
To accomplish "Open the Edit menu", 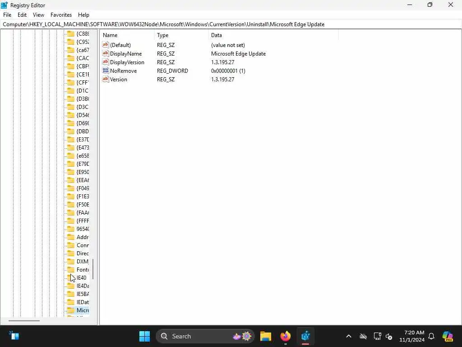I will click(22, 15).
